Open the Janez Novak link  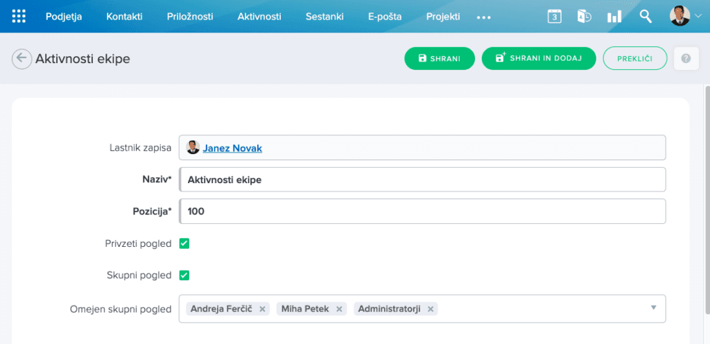232,148
